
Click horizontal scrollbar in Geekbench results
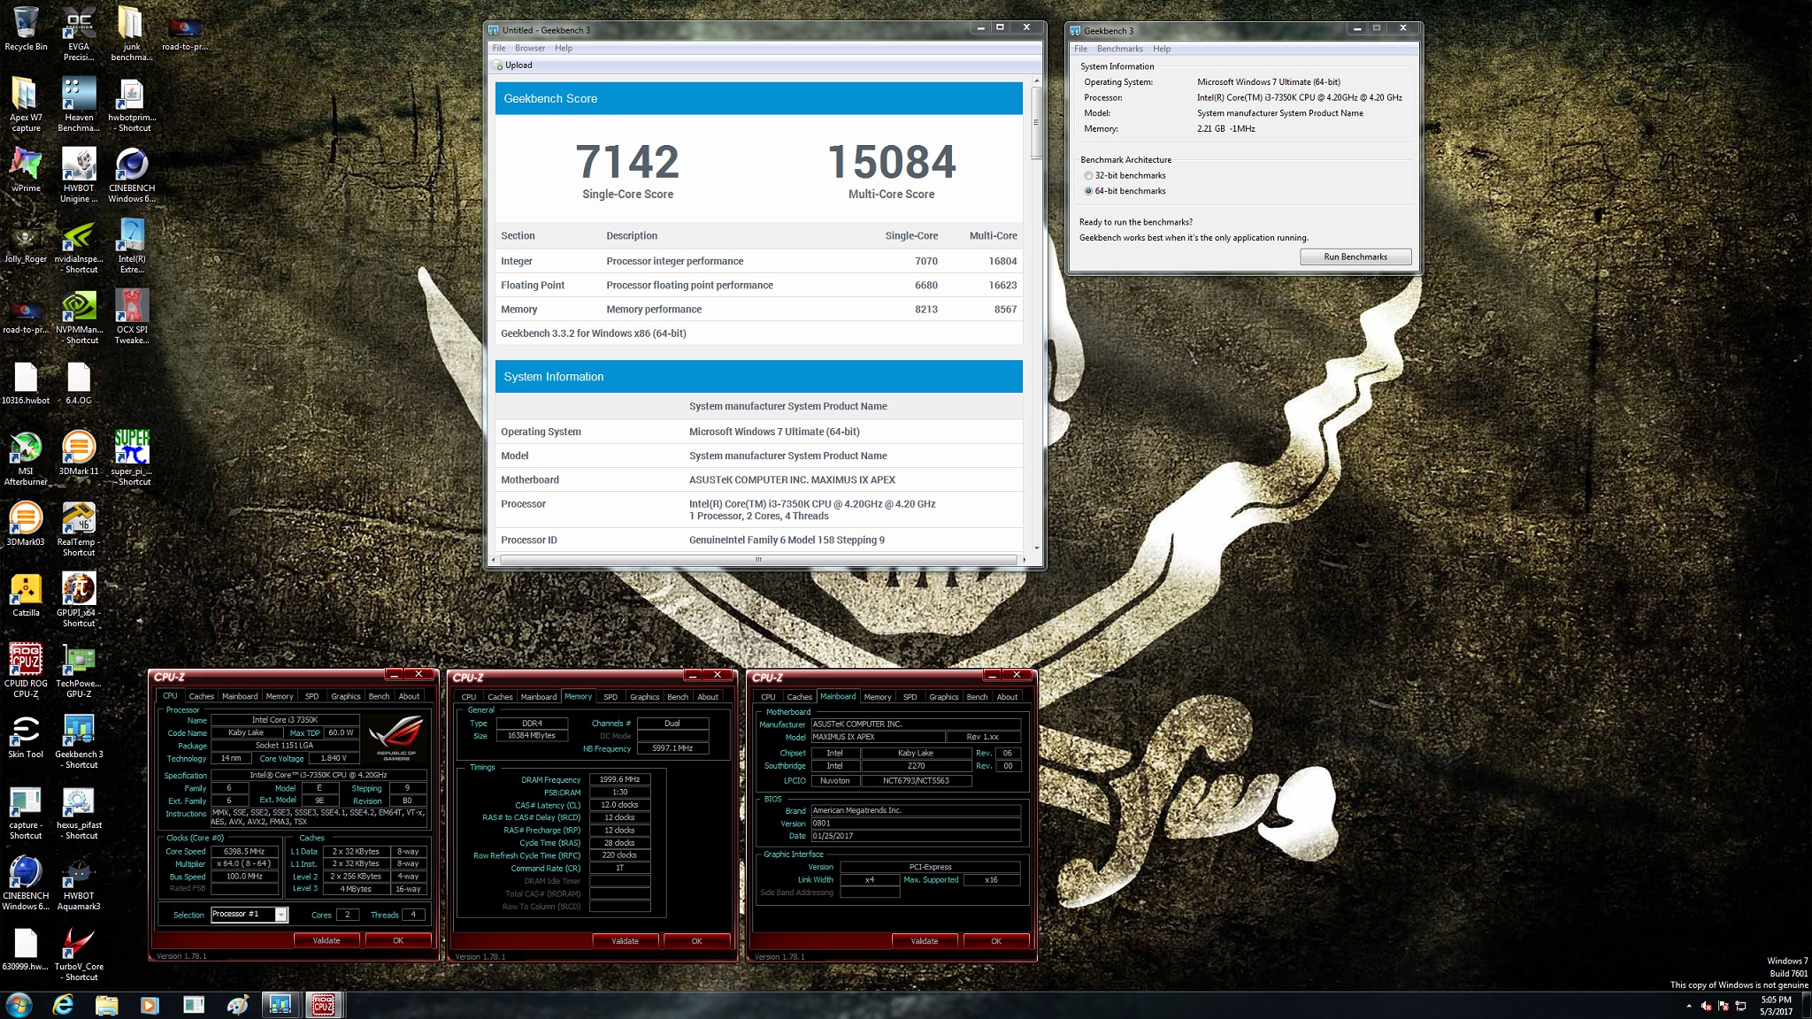pyautogui.click(x=758, y=560)
